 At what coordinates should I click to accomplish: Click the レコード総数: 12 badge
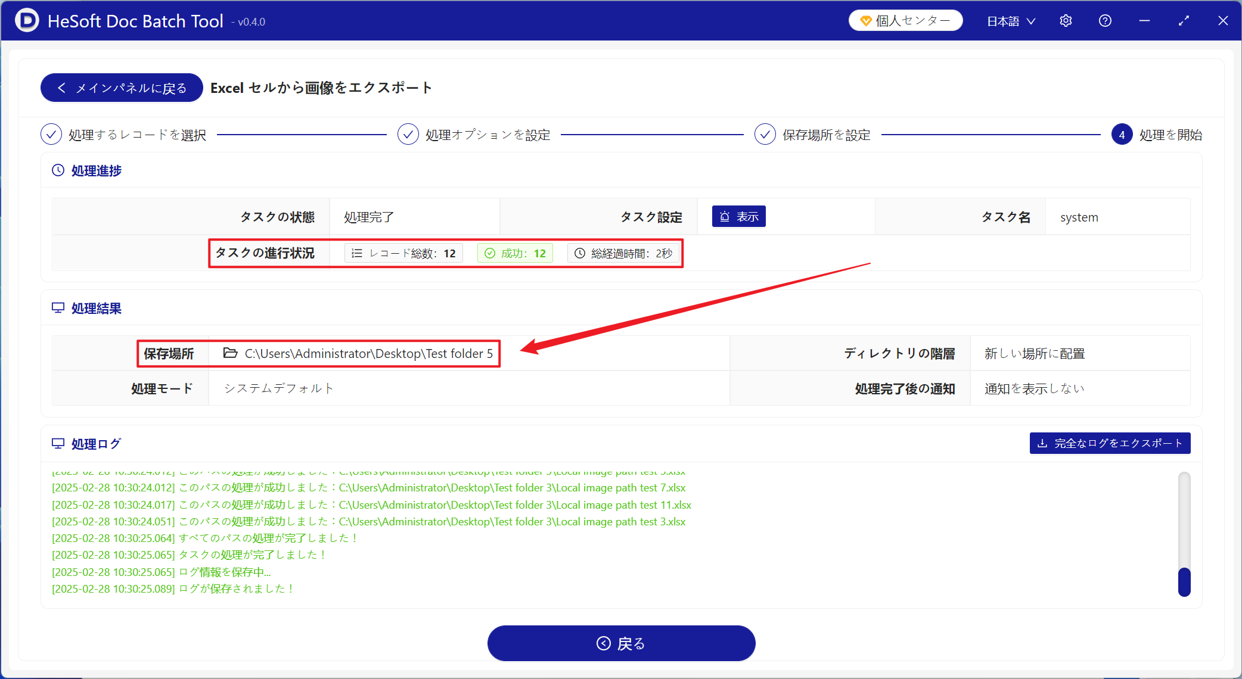(x=403, y=253)
